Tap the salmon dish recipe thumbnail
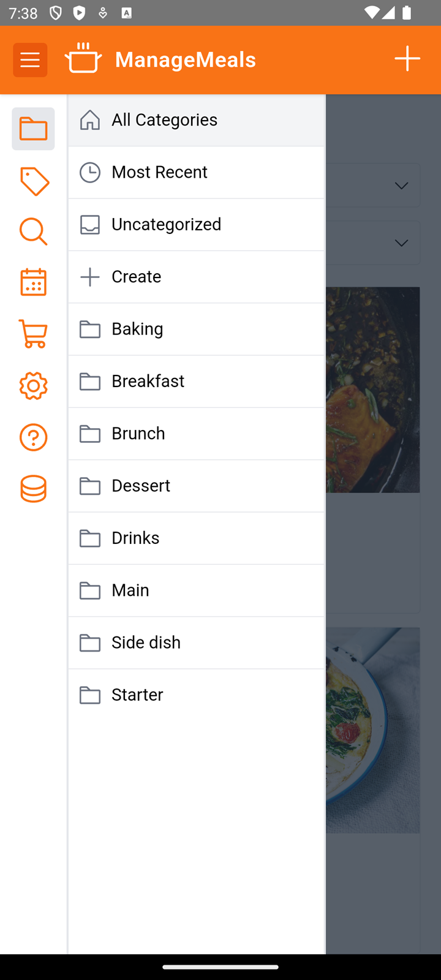This screenshot has width=441, height=980. tap(372, 390)
